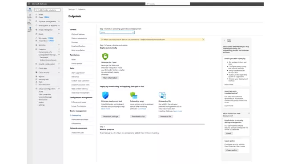Viewport: 289px width, 164px height.
Task: Open Device groups settings page
Action: [x=77, y=64]
